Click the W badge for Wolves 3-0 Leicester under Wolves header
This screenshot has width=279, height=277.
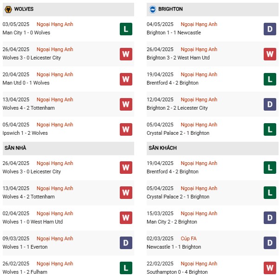click(x=126, y=54)
